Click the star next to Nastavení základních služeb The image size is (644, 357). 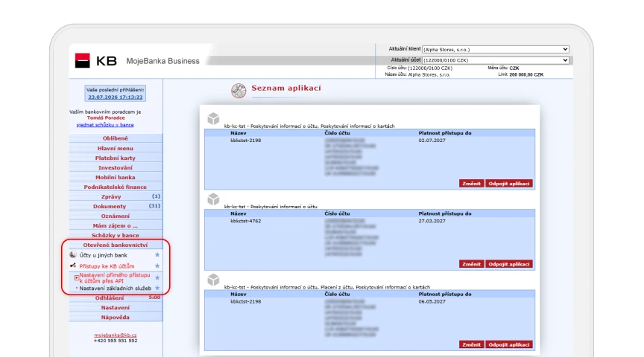[x=157, y=288]
